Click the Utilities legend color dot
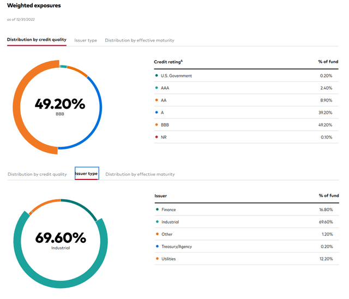Image resolution: width=349 pixels, height=299 pixels. point(157,259)
